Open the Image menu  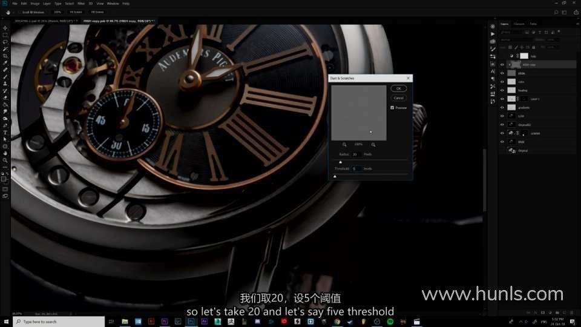pos(35,4)
